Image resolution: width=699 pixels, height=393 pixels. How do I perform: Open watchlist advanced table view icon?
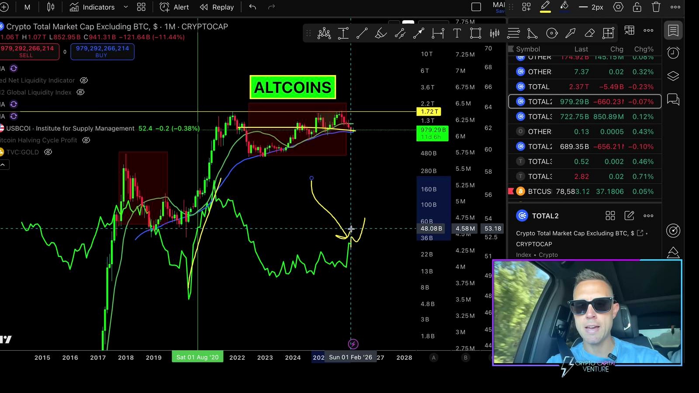click(630, 30)
